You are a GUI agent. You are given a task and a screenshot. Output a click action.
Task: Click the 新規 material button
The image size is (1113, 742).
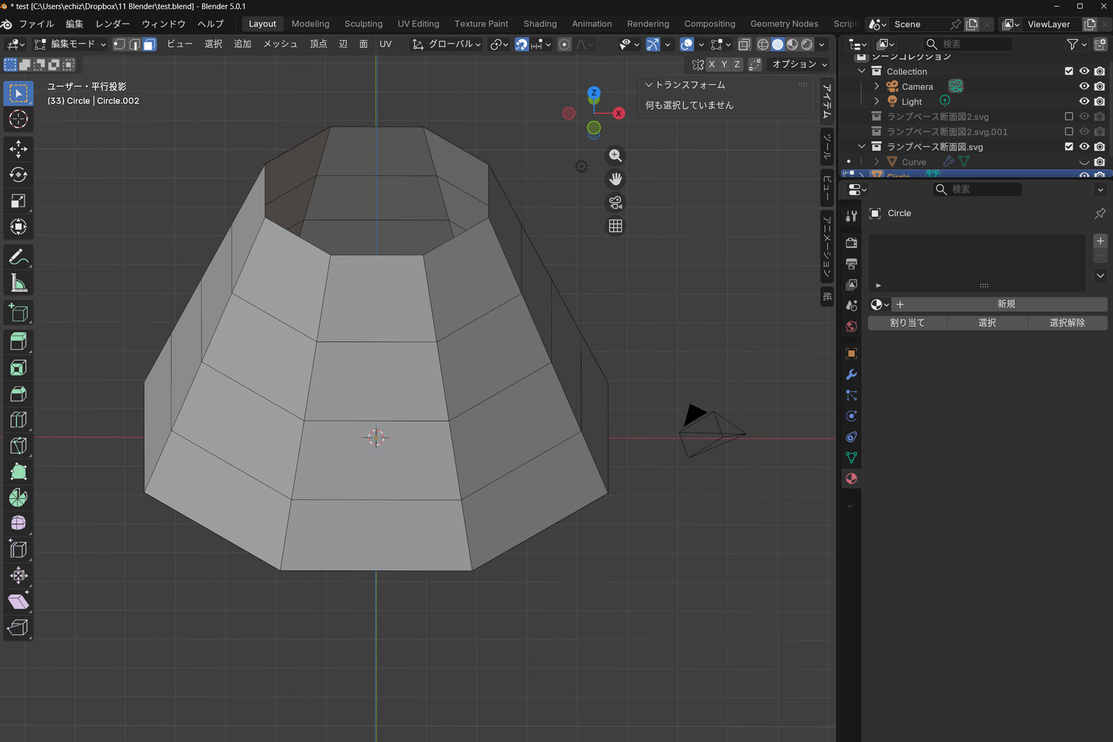1005,304
